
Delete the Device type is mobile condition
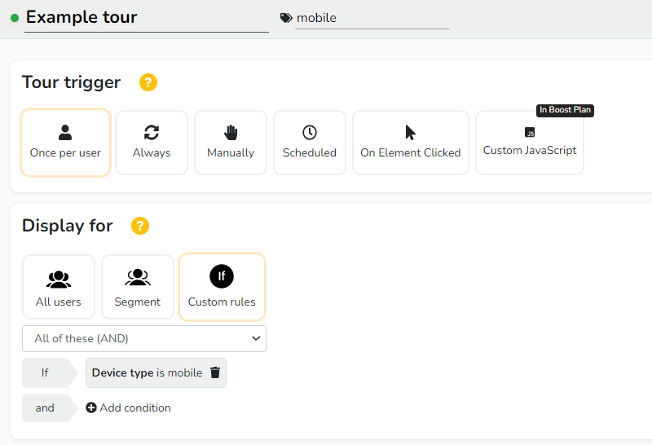[x=215, y=372]
